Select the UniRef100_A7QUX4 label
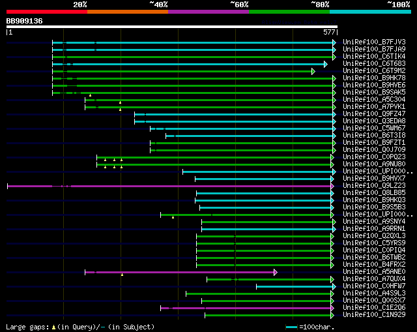 (374, 279)
